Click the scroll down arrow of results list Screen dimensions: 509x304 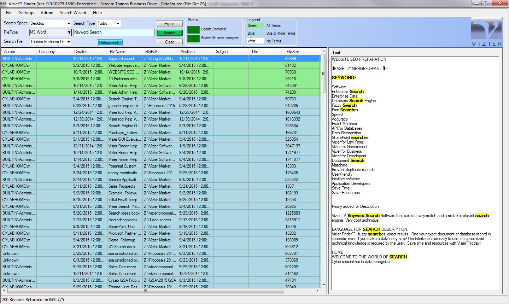coord(323,285)
